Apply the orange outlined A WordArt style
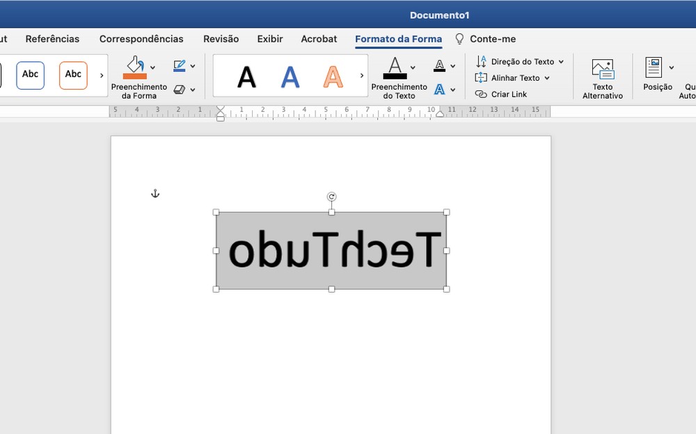This screenshot has width=696, height=434. pyautogui.click(x=333, y=77)
